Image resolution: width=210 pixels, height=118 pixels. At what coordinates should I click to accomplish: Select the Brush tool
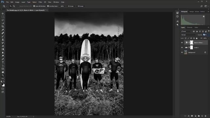coord(3,36)
